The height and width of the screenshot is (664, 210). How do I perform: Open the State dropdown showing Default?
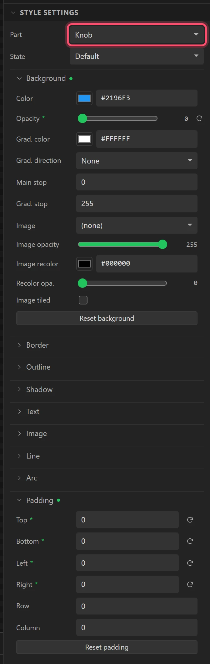(137, 56)
